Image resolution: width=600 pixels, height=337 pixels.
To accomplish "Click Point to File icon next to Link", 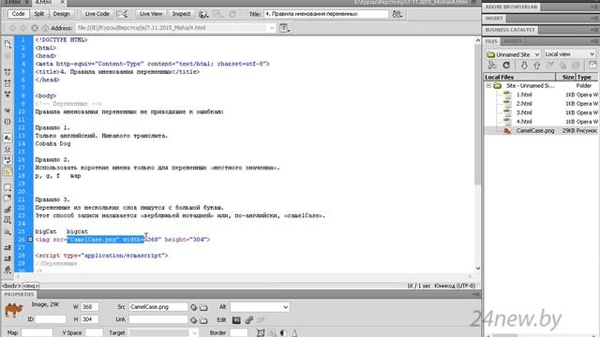I will click(x=194, y=320).
